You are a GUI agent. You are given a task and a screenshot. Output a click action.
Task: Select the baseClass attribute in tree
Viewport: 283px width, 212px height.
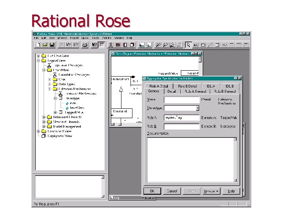tap(77, 108)
